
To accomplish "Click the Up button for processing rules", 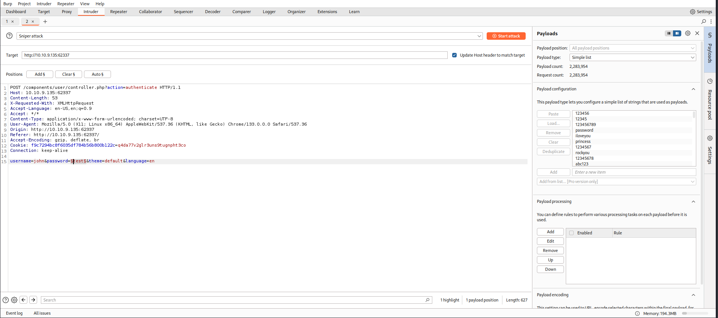I will (550, 260).
